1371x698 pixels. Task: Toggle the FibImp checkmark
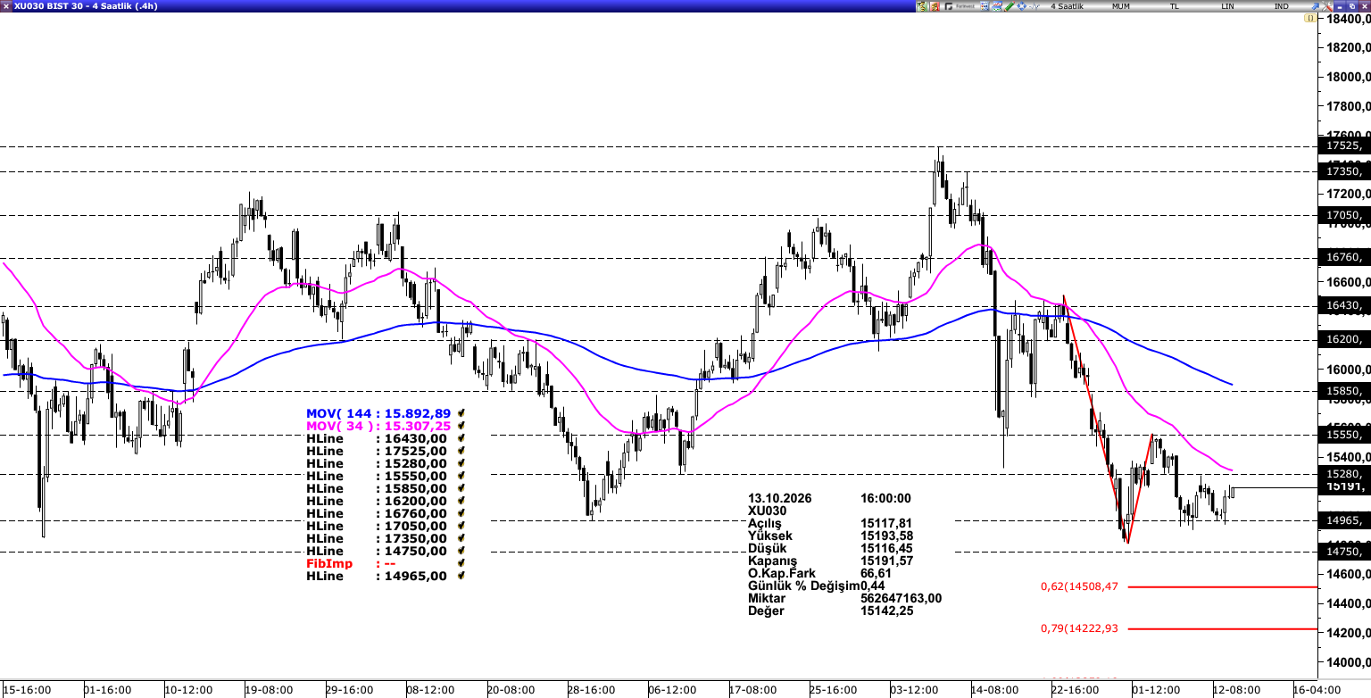pos(461,563)
